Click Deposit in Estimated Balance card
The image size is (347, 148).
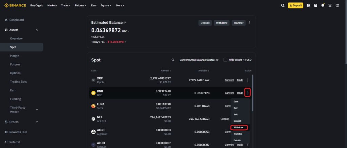coord(205,23)
